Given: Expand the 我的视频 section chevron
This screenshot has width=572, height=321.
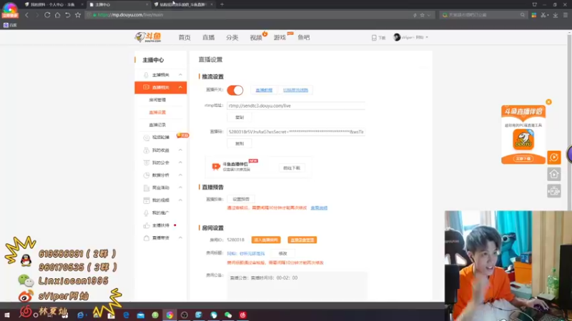Looking at the screenshot, I should coord(180,200).
